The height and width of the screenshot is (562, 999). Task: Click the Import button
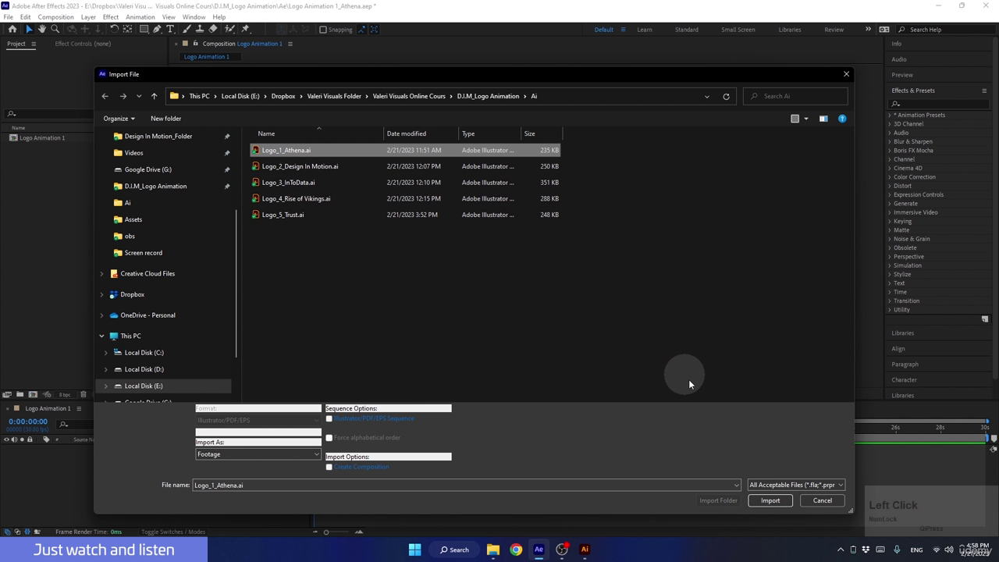(770, 500)
